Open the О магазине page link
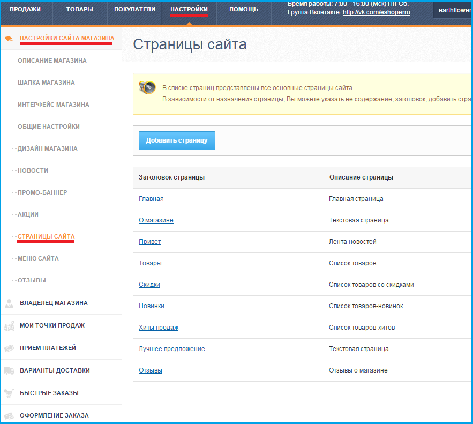The width and height of the screenshot is (473, 424). pos(156,220)
